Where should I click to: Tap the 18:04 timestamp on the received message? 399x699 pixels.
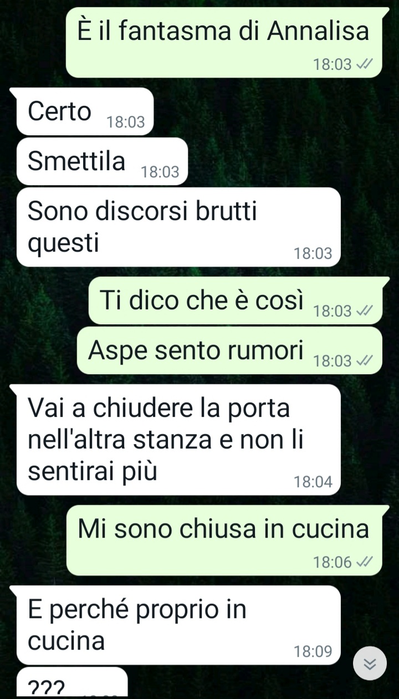coord(314,482)
